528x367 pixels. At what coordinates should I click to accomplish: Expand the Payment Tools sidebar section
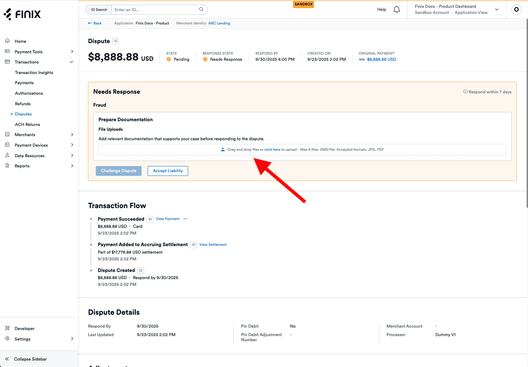(x=72, y=52)
